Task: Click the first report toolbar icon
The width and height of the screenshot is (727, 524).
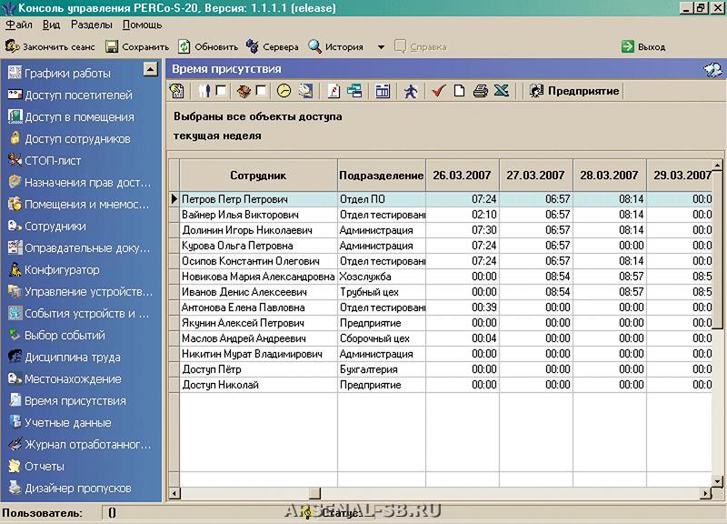Action: (177, 91)
